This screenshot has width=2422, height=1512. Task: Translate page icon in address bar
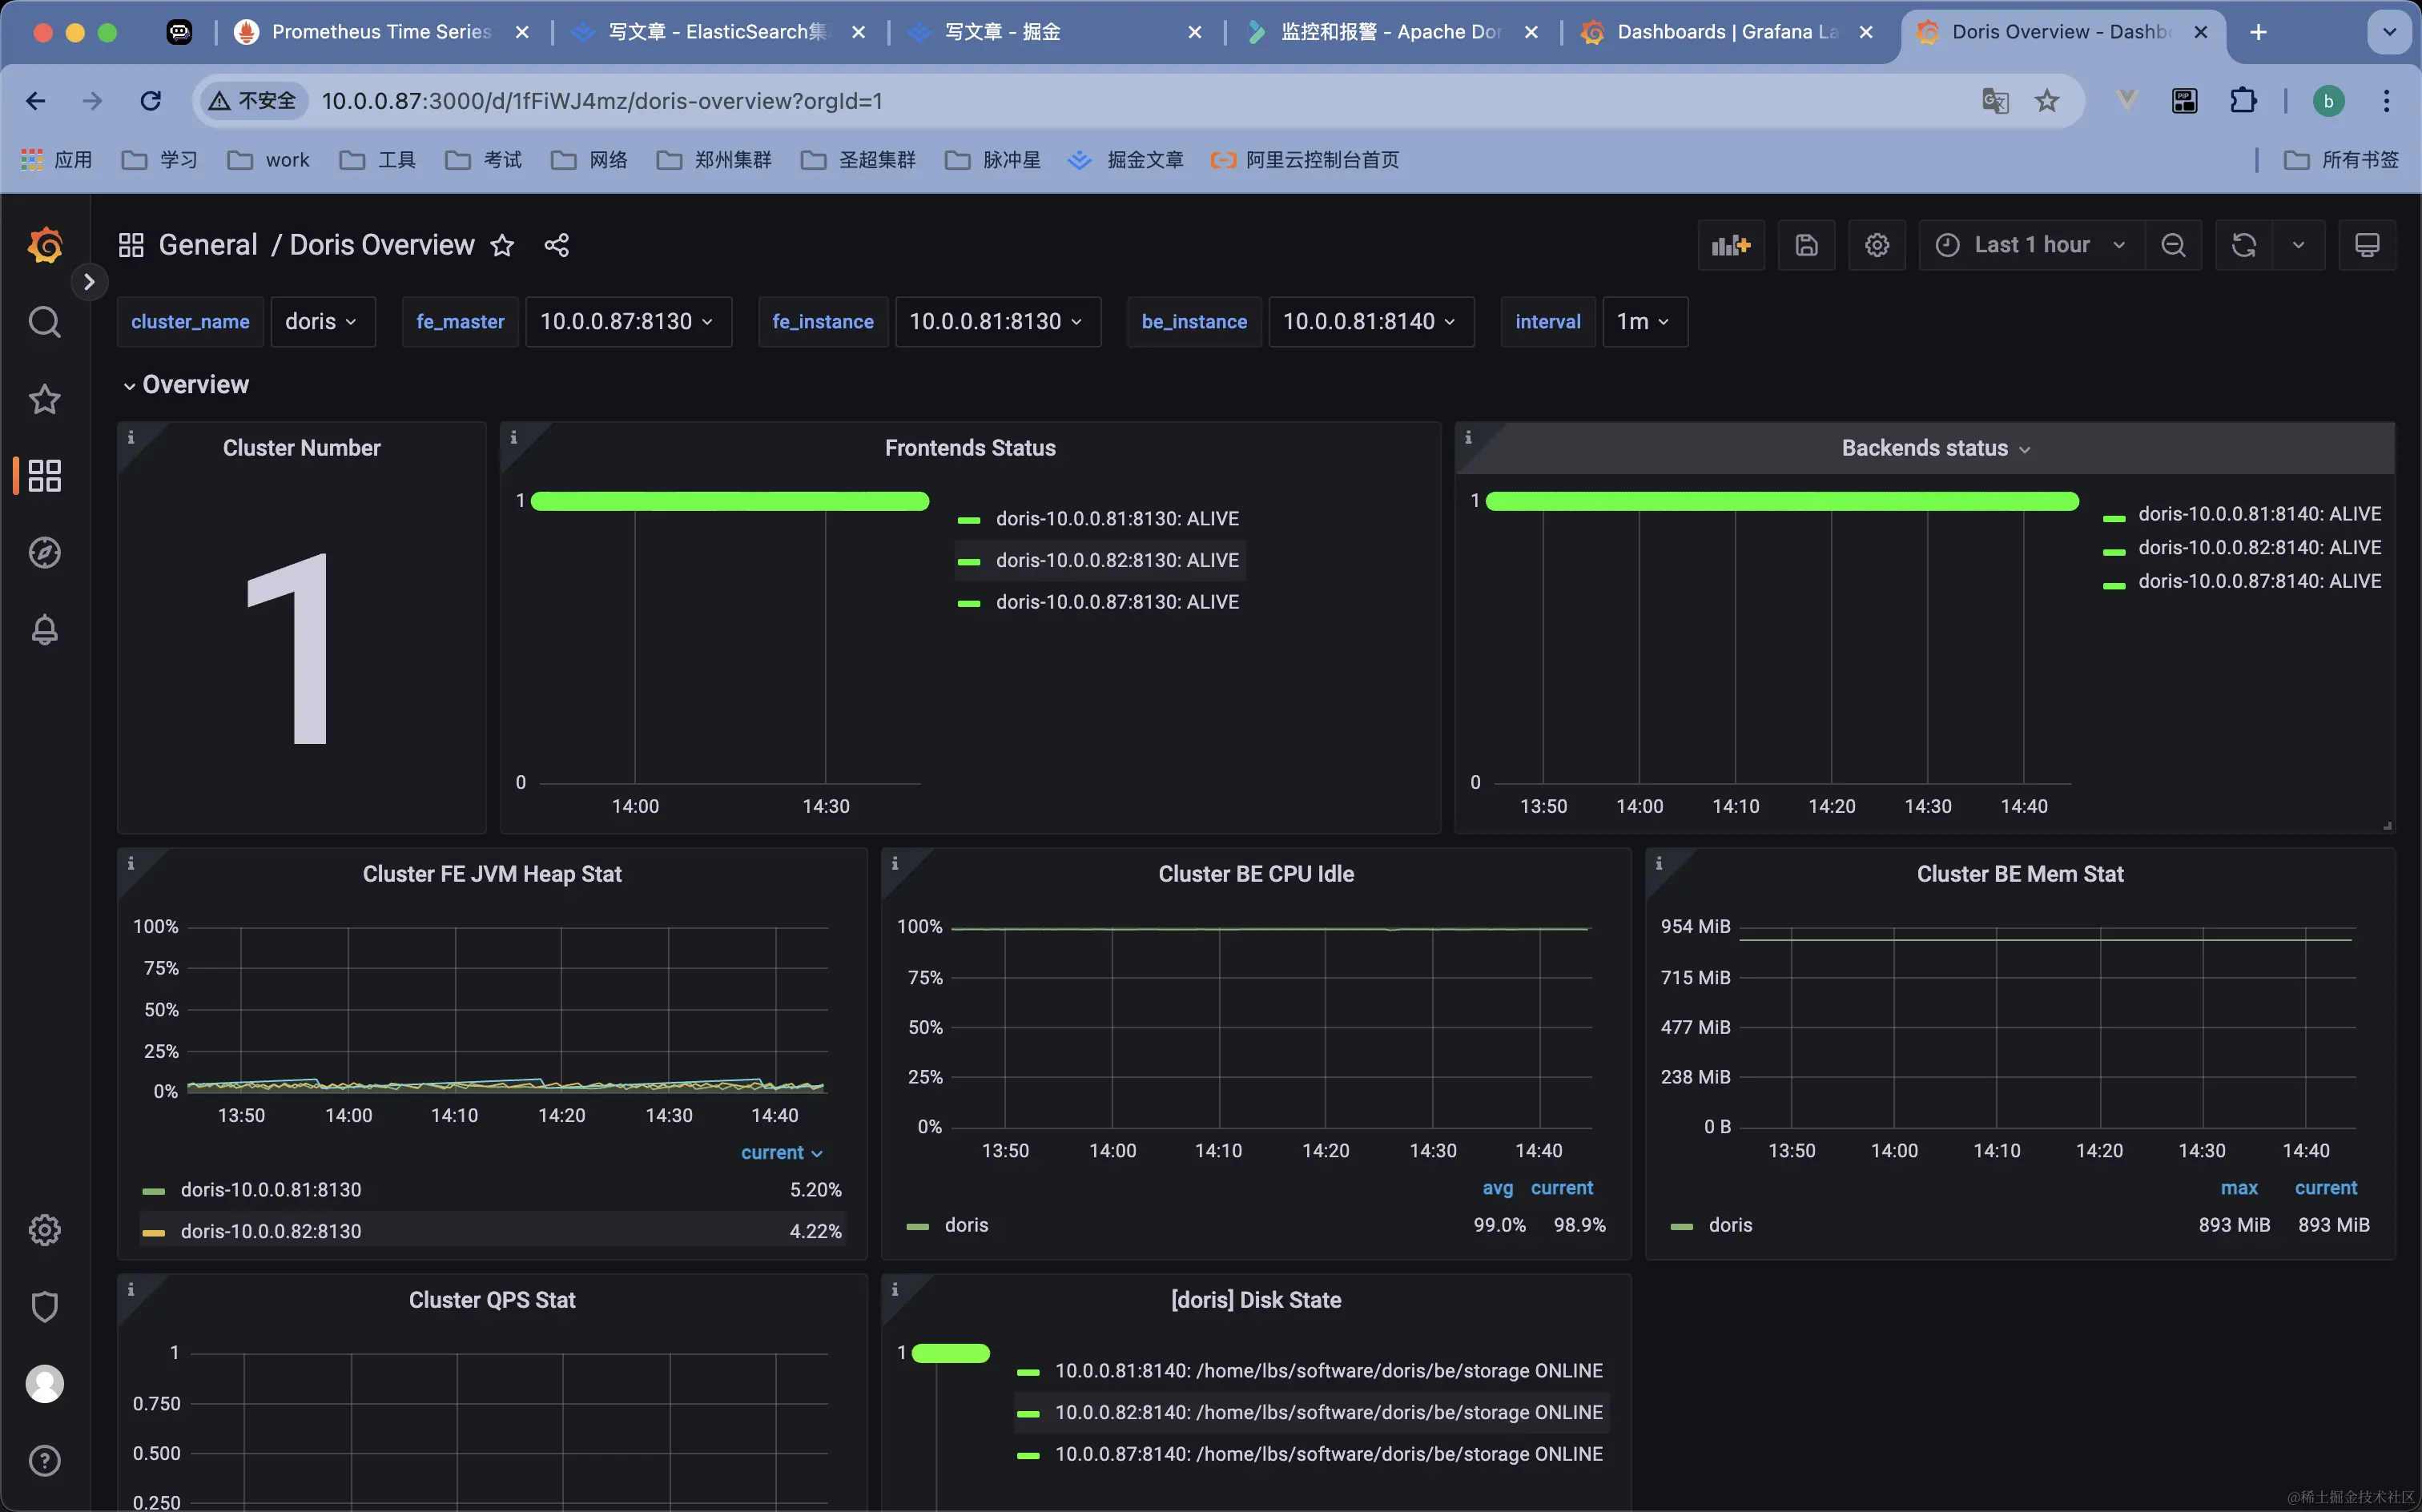click(x=1995, y=101)
